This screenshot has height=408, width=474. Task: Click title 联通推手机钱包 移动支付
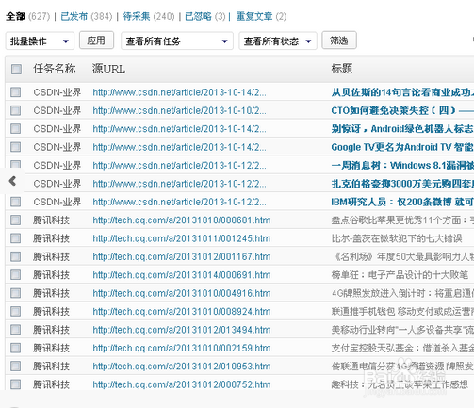point(402,311)
